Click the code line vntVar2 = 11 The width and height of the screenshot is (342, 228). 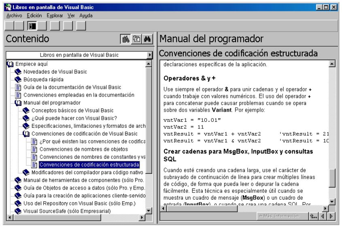coord(184,127)
